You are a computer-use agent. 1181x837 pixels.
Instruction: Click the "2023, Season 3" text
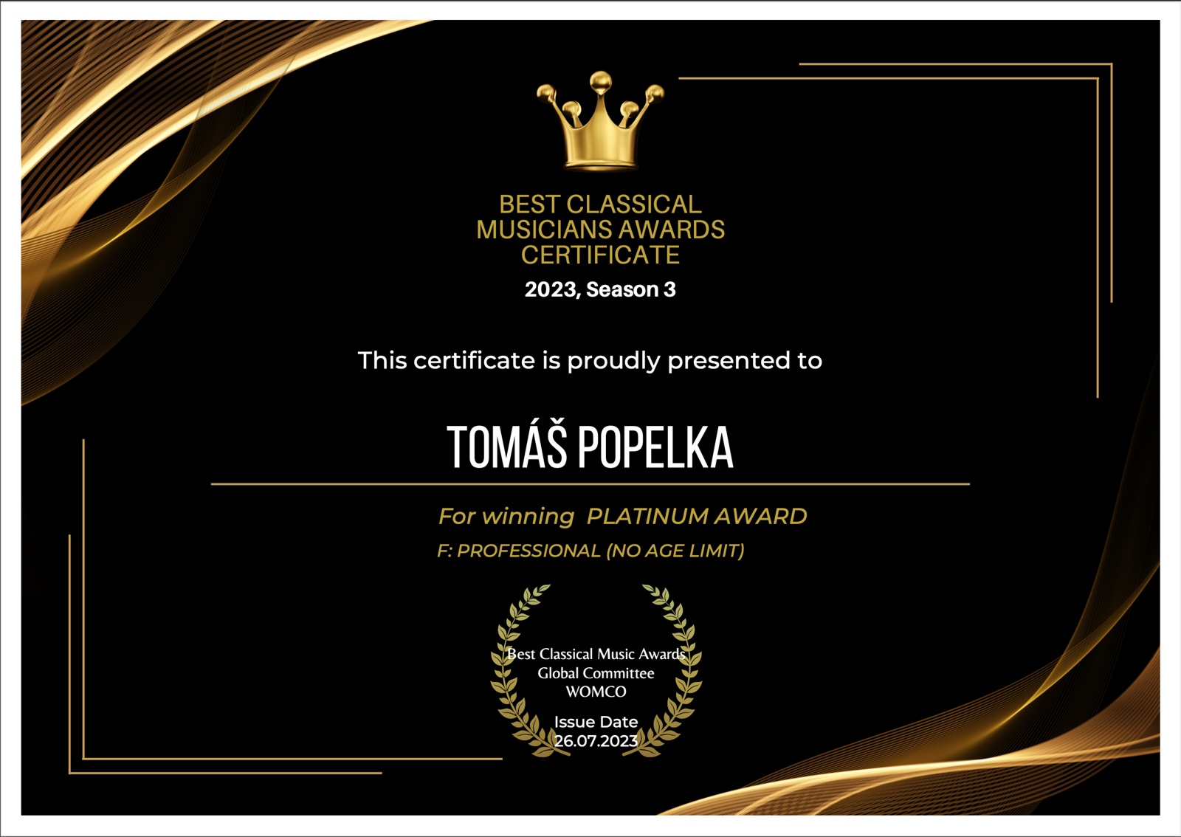[x=600, y=289]
